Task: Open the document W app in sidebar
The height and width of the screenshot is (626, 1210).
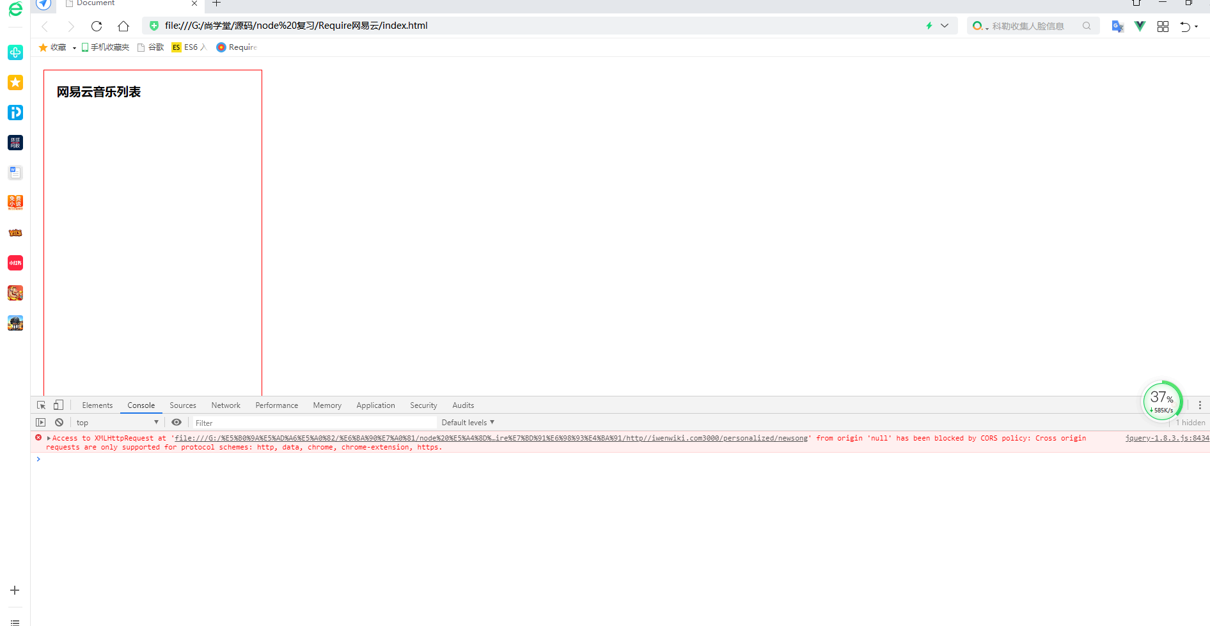Action: click(15, 173)
